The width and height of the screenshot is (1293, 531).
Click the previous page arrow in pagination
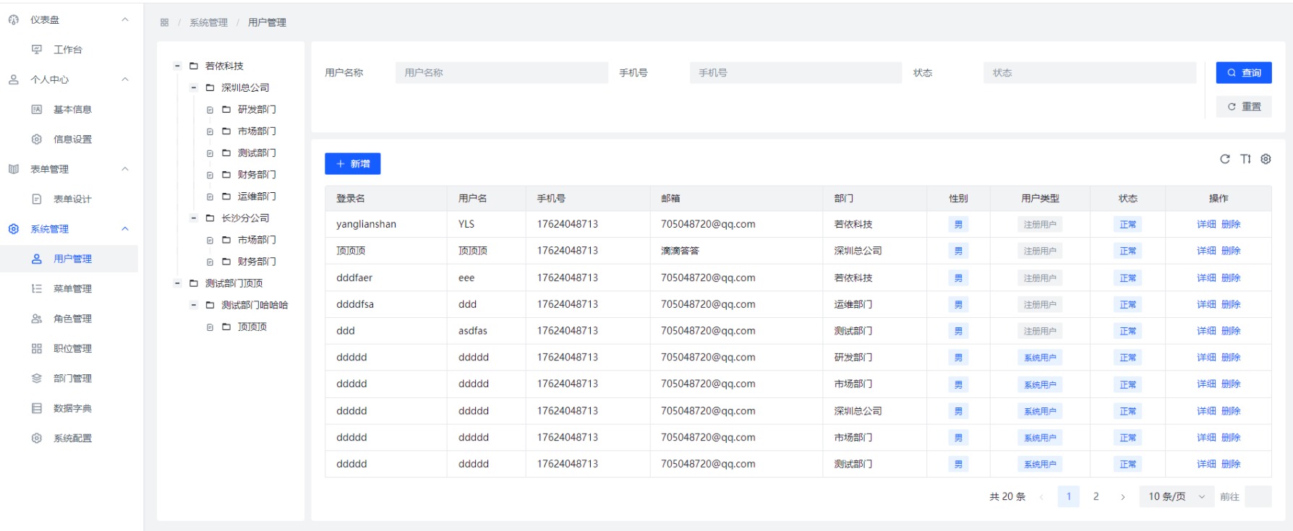click(1041, 497)
